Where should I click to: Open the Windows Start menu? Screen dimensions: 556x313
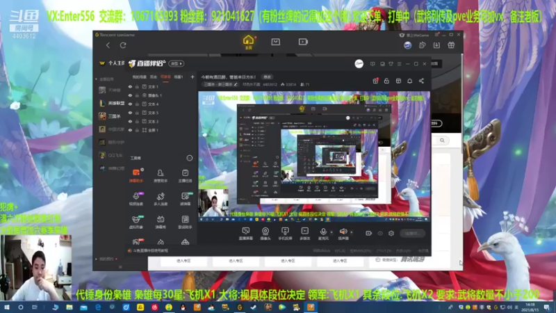click(x=6, y=307)
